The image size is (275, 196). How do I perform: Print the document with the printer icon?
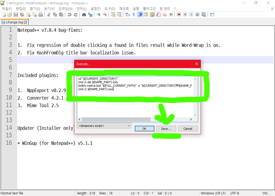click(41, 15)
